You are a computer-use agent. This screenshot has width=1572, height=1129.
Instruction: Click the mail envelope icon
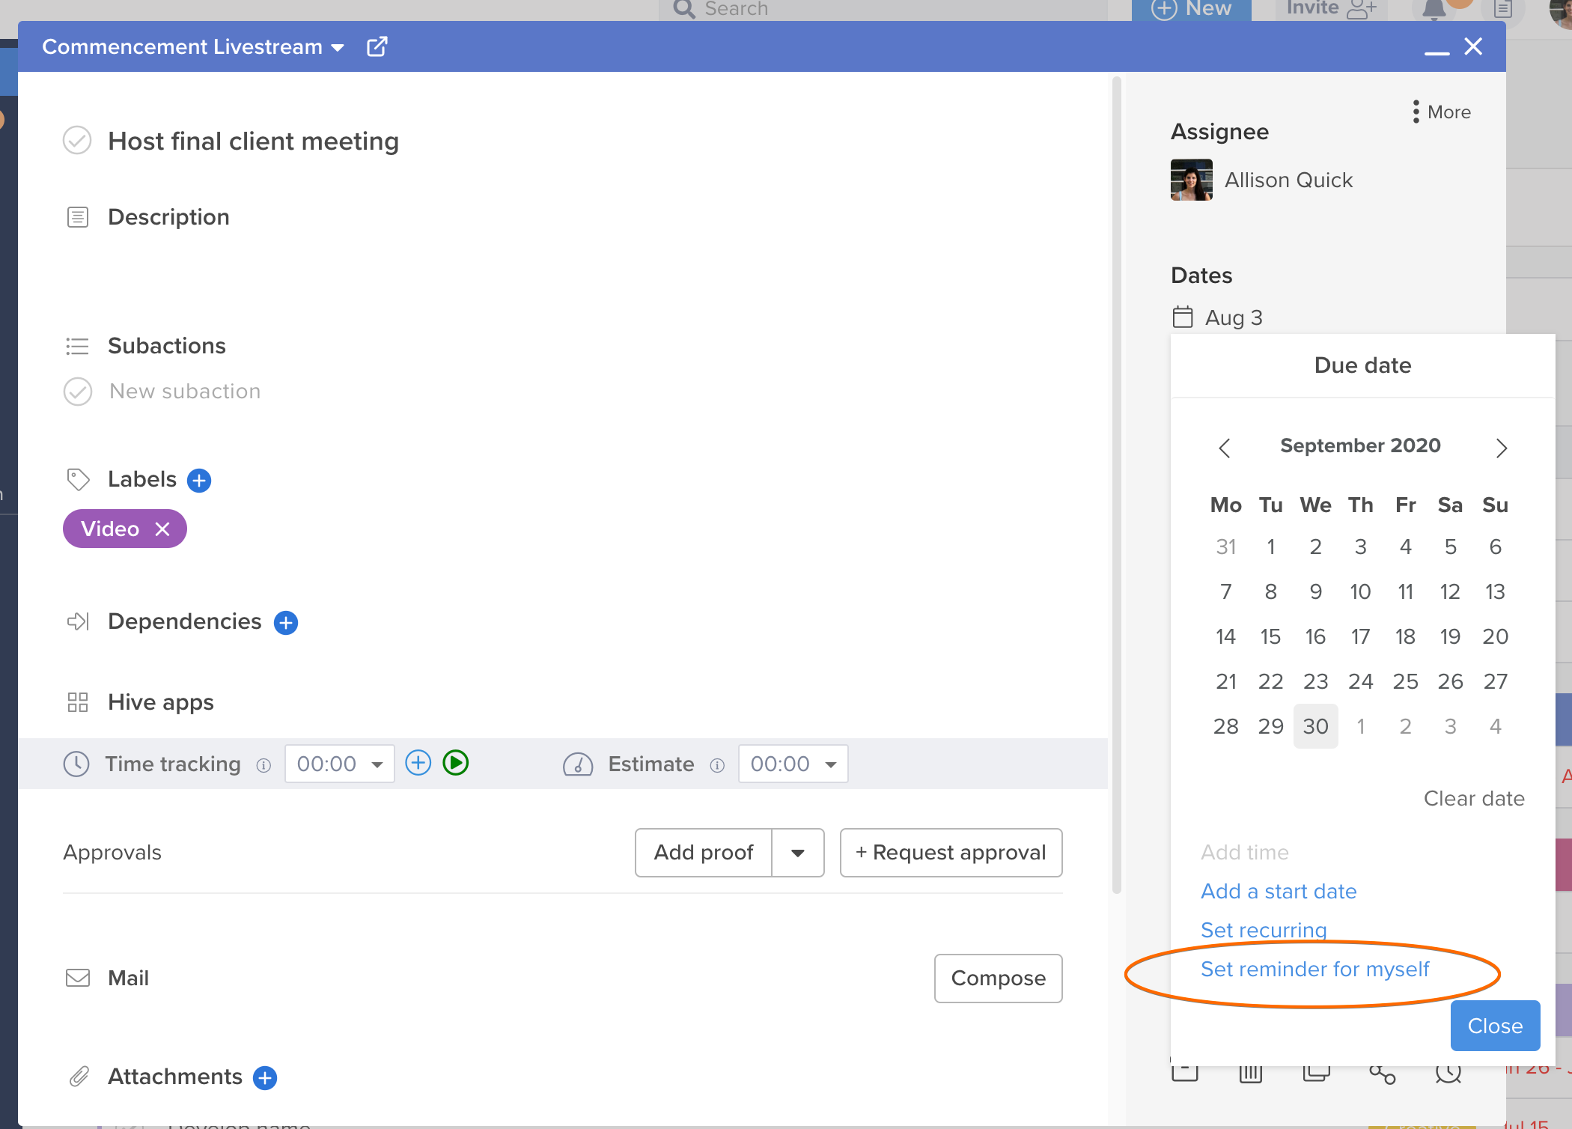[x=78, y=976]
